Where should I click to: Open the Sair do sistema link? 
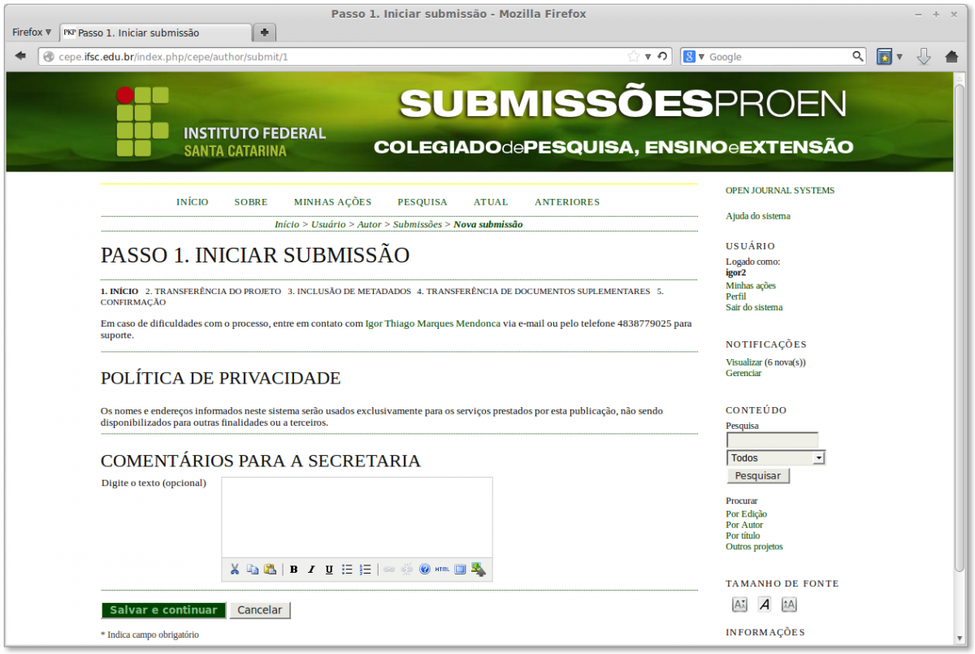point(754,308)
